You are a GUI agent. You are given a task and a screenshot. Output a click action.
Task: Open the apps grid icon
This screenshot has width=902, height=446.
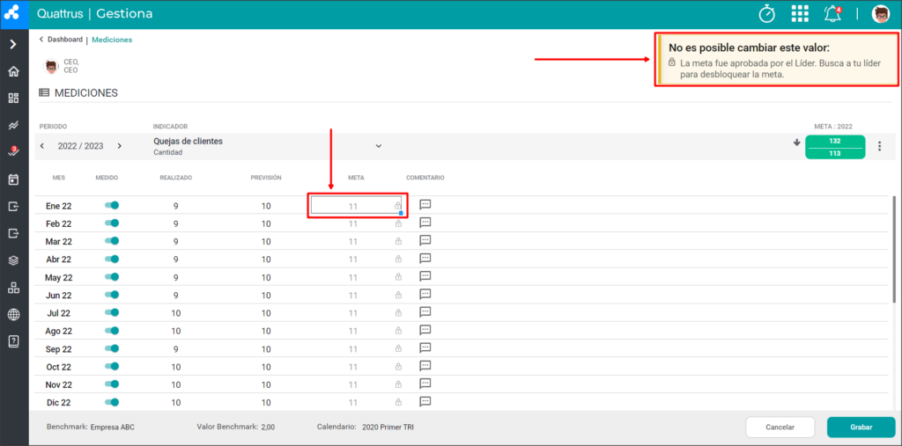point(800,13)
